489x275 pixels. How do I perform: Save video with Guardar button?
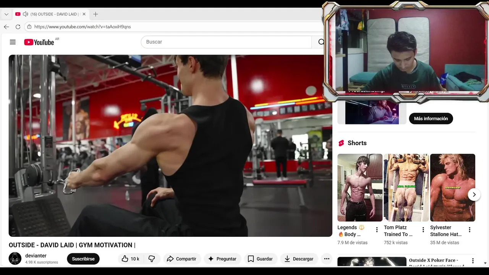tap(260, 259)
